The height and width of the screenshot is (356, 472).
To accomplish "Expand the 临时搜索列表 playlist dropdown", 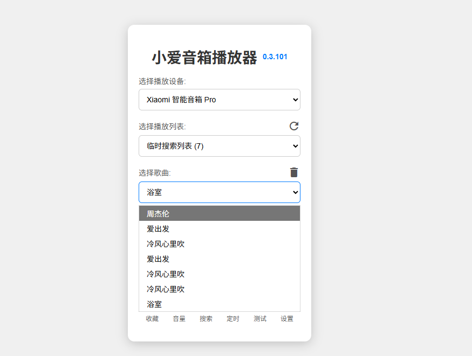I will [219, 146].
